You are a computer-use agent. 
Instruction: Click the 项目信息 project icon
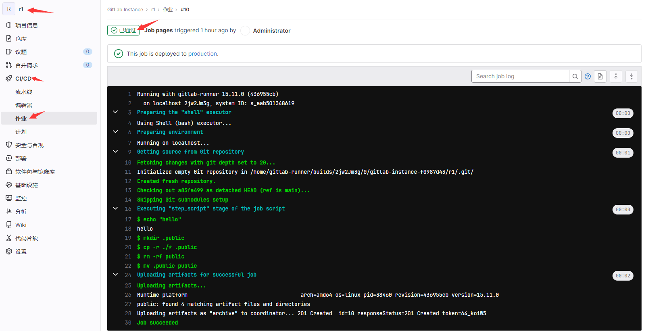(x=9, y=25)
